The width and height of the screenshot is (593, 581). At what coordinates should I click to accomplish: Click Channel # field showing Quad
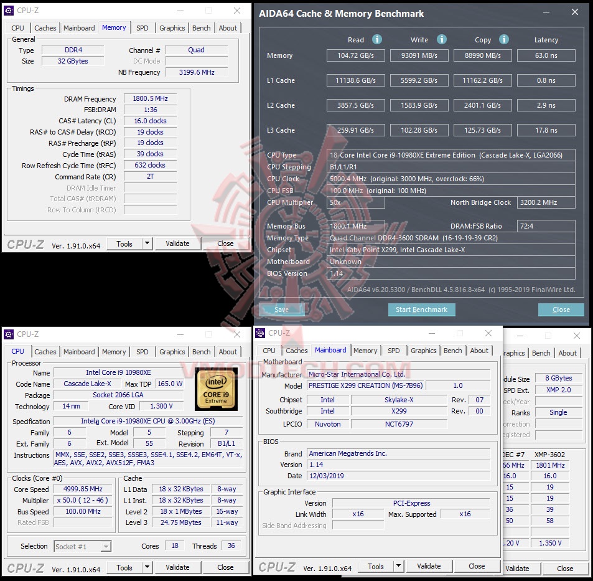[197, 50]
